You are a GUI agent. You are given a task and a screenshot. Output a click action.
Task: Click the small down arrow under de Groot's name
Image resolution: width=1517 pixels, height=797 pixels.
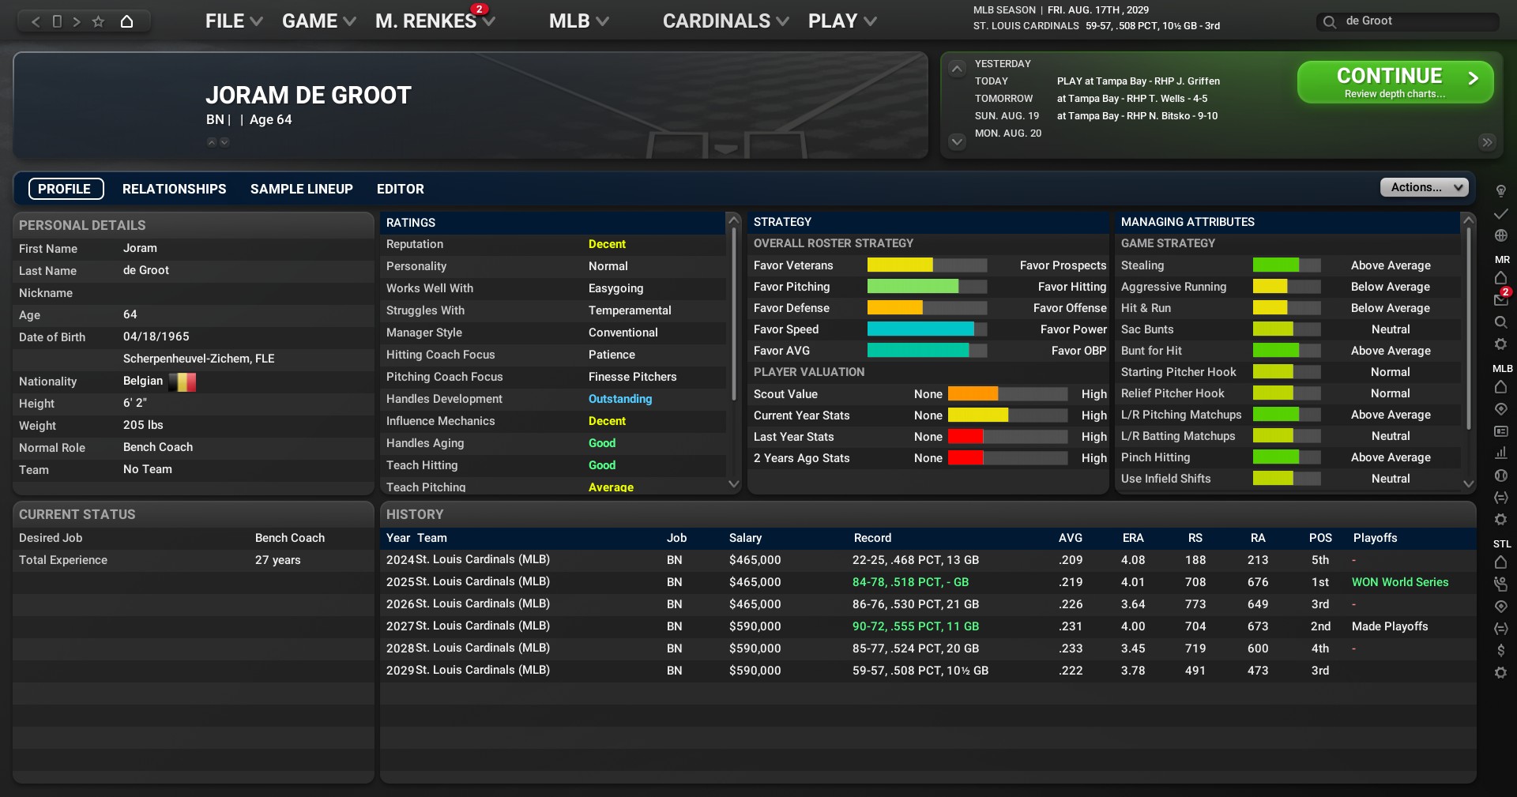point(224,142)
